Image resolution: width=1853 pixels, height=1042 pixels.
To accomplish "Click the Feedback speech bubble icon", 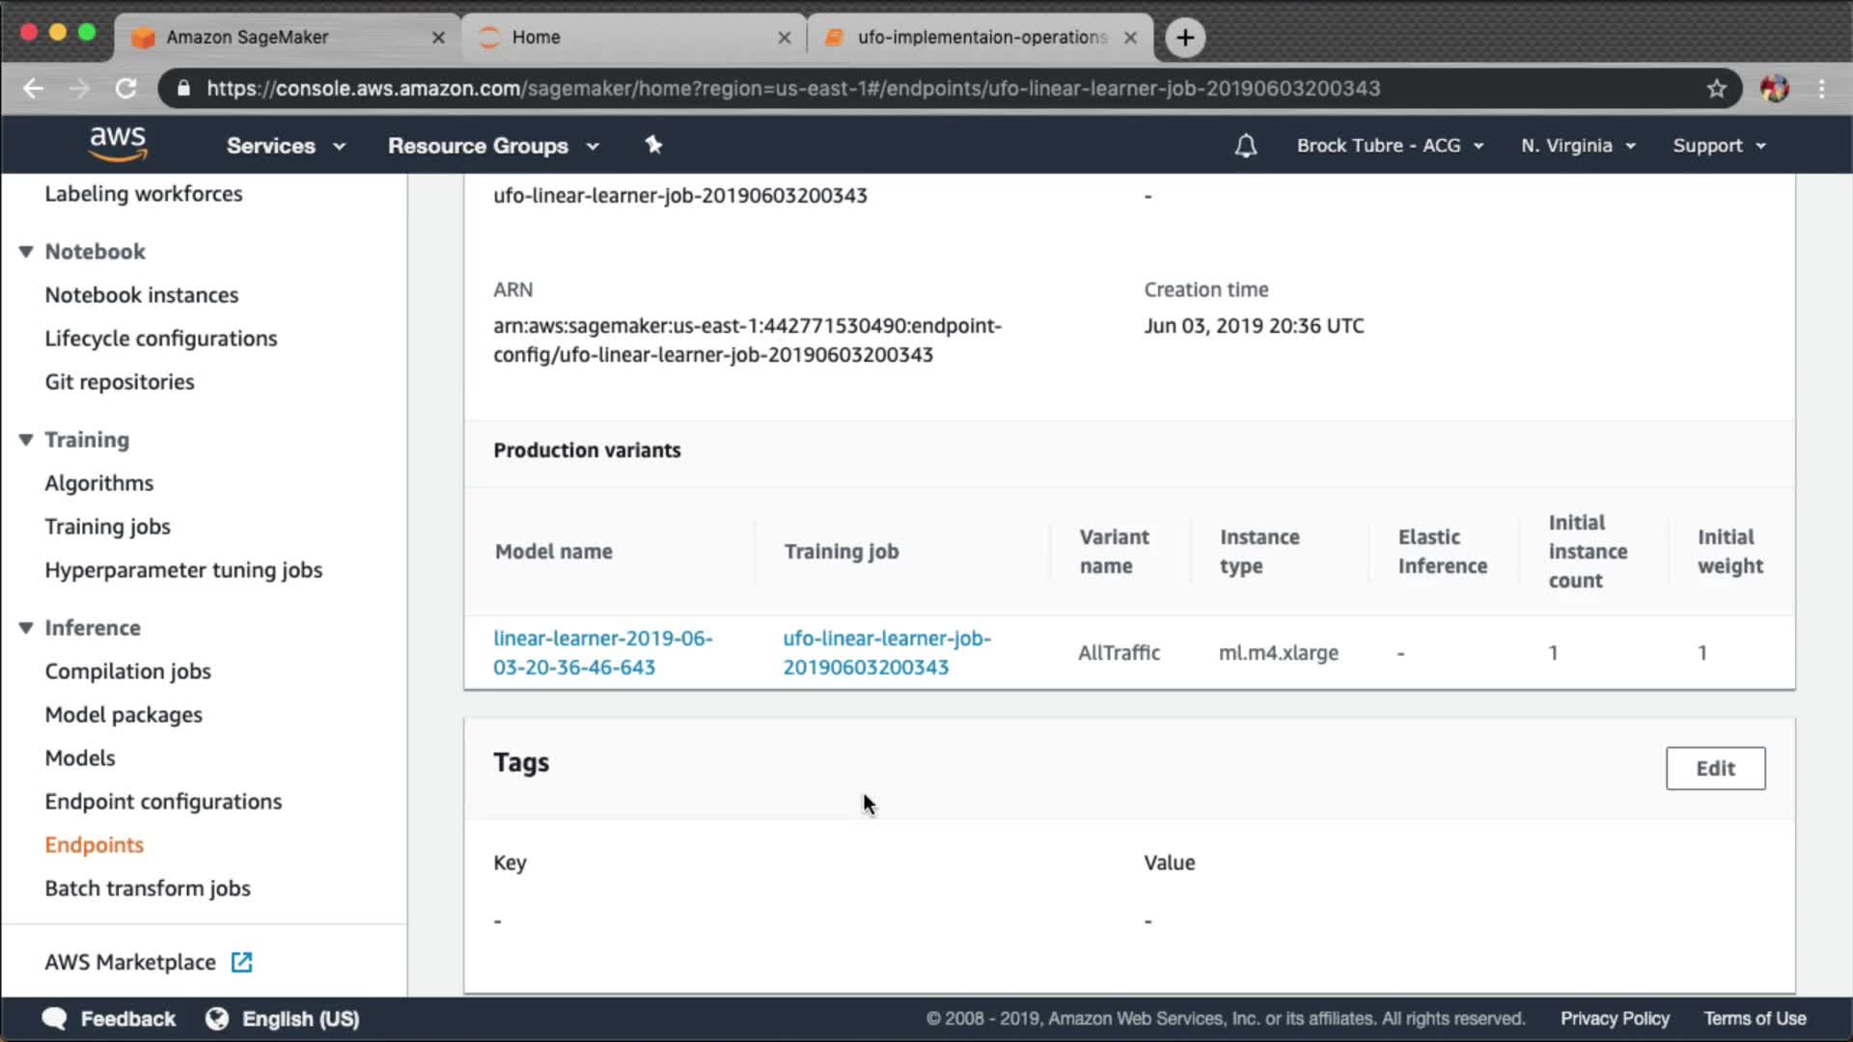I will [55, 1019].
